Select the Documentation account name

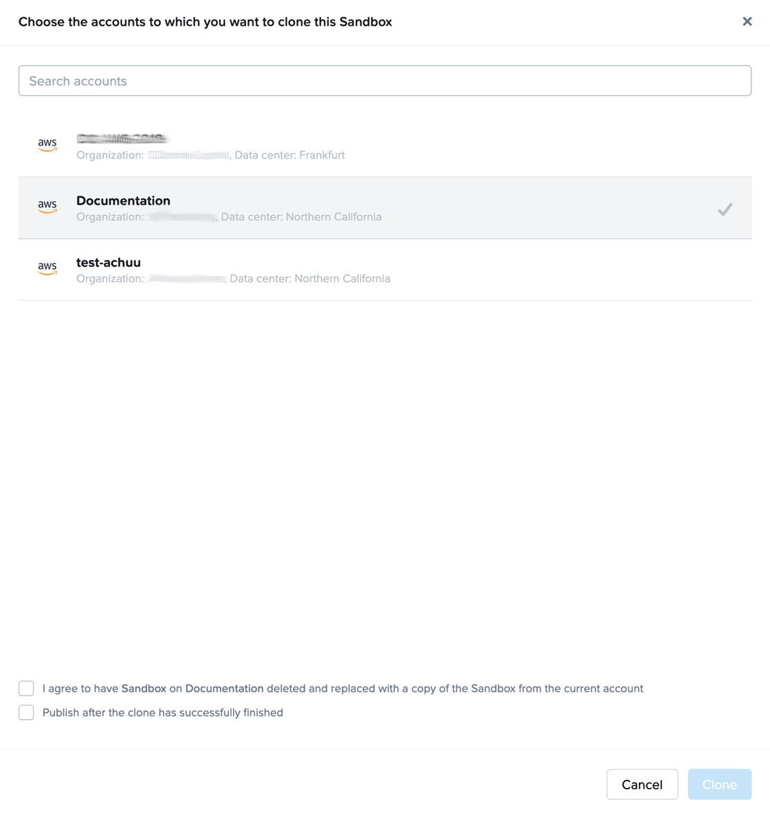(123, 201)
